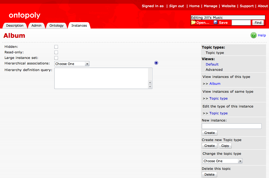The image size is (269, 178).
Task: Open Manage in the top navigation
Action: pos(210,6)
